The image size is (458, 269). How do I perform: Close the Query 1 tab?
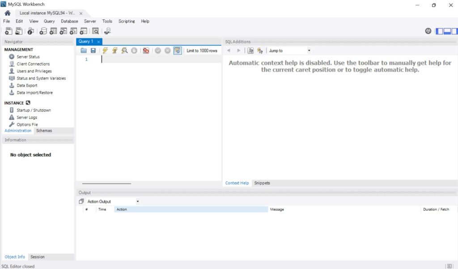point(99,41)
